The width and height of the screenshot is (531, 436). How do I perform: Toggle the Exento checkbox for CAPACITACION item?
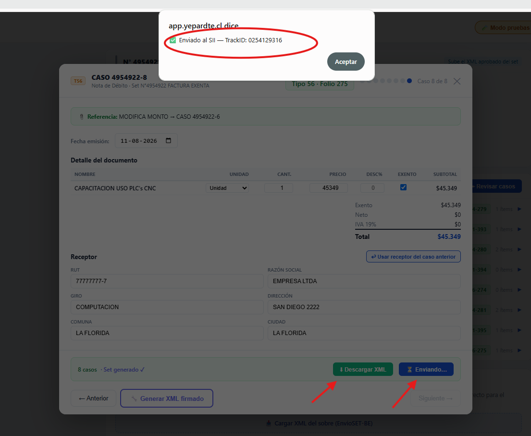pos(403,187)
